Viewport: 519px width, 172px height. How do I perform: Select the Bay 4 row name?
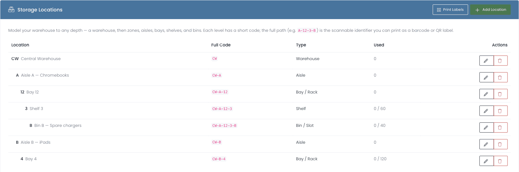pyautogui.click(x=31, y=159)
